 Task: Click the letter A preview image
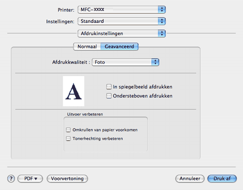point(73,91)
